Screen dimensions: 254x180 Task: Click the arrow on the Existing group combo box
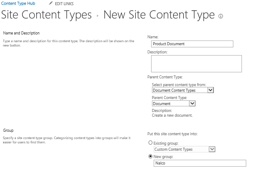click(x=212, y=149)
